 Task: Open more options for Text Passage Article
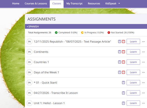143,42
